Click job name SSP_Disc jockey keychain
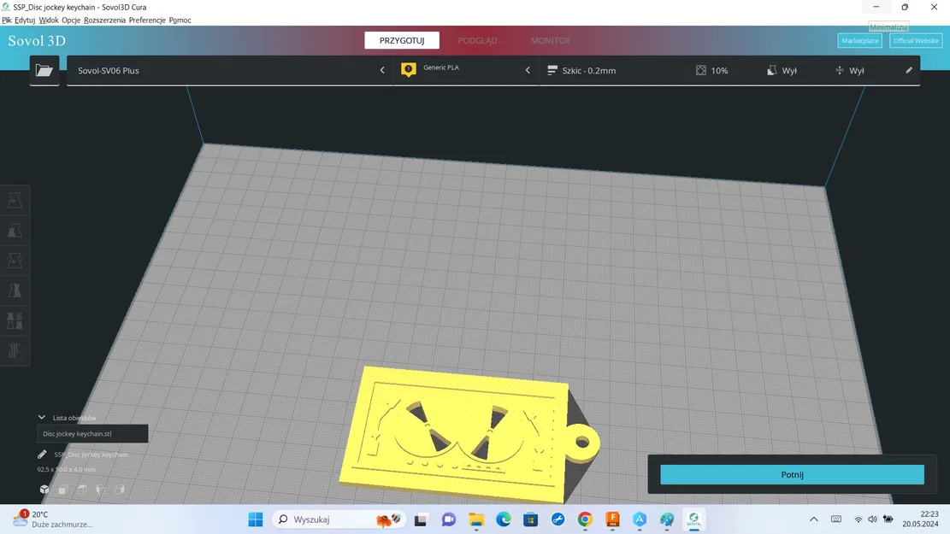The image size is (950, 534). click(91, 454)
